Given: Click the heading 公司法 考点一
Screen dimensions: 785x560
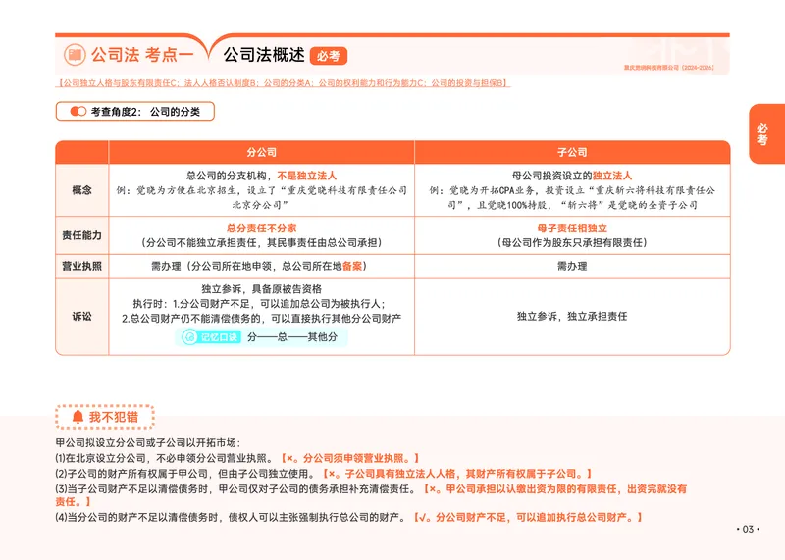Looking at the screenshot, I should [141, 55].
